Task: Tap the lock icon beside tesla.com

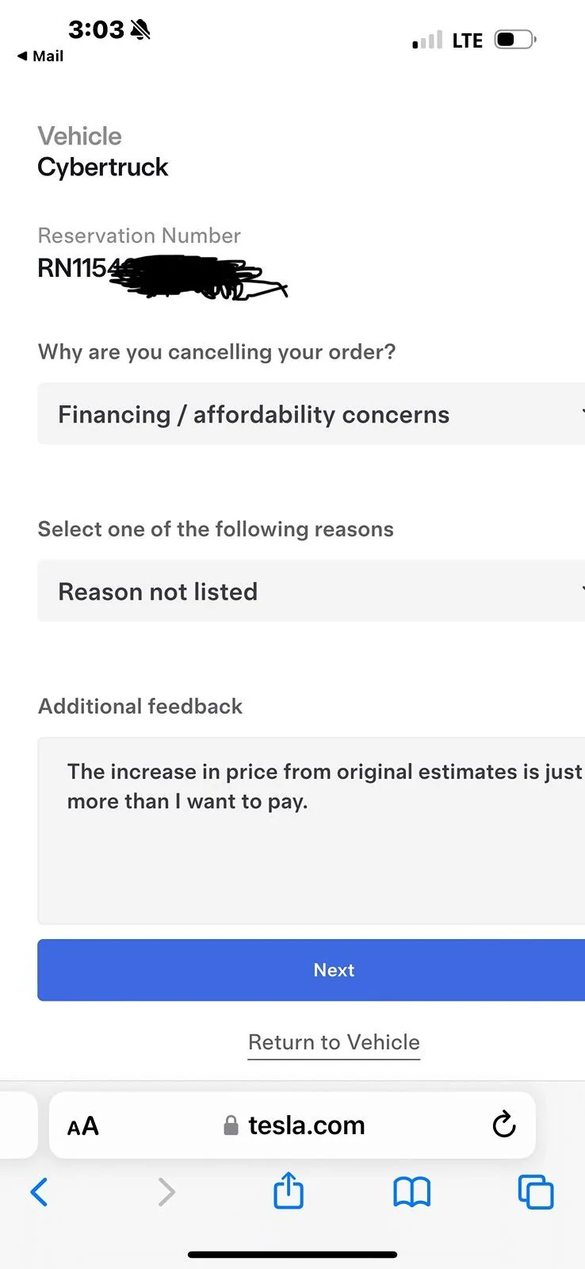Action: coord(231,1125)
